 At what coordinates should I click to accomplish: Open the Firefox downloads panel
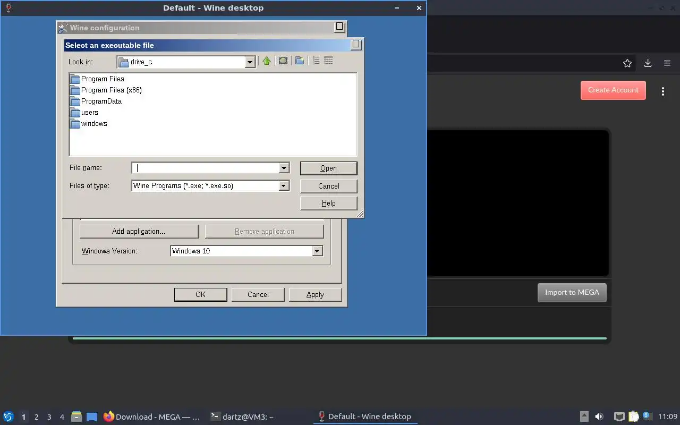pyautogui.click(x=648, y=63)
